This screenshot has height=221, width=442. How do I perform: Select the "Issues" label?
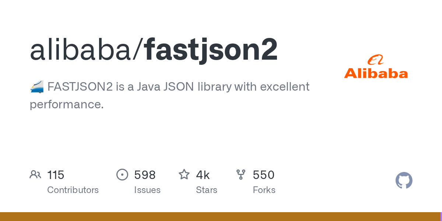[x=147, y=190]
